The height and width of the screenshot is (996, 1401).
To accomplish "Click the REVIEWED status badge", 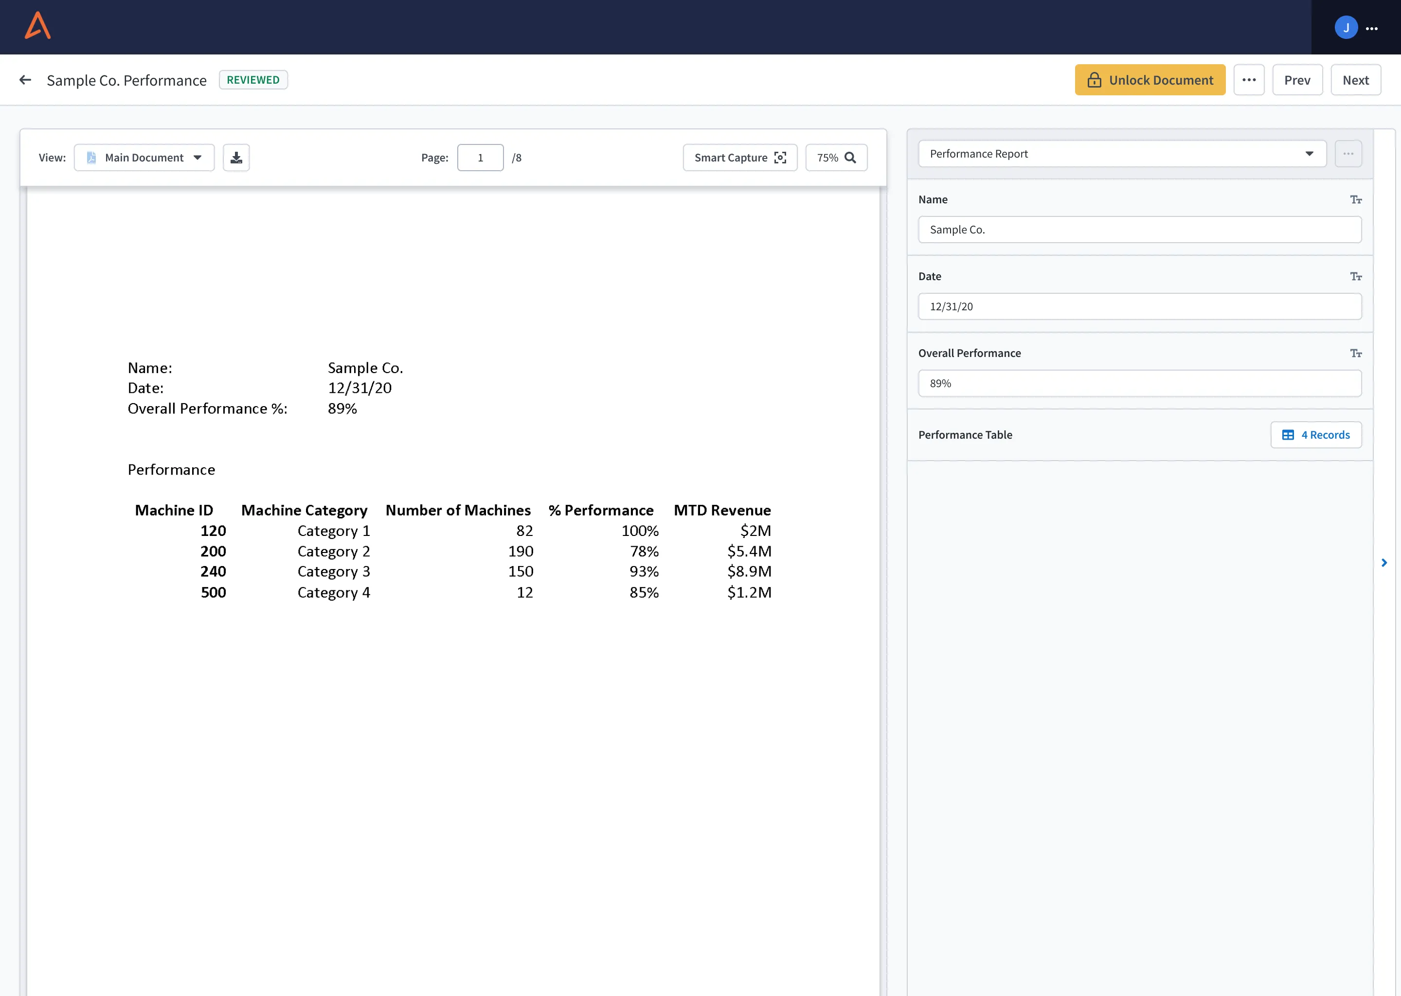I will [x=253, y=80].
